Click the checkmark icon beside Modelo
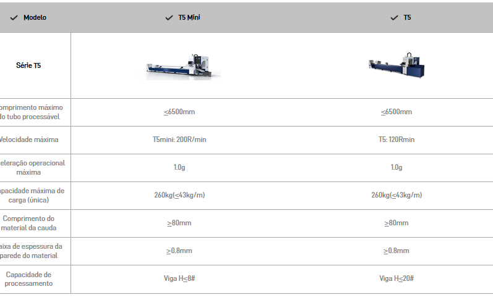 click(x=14, y=18)
